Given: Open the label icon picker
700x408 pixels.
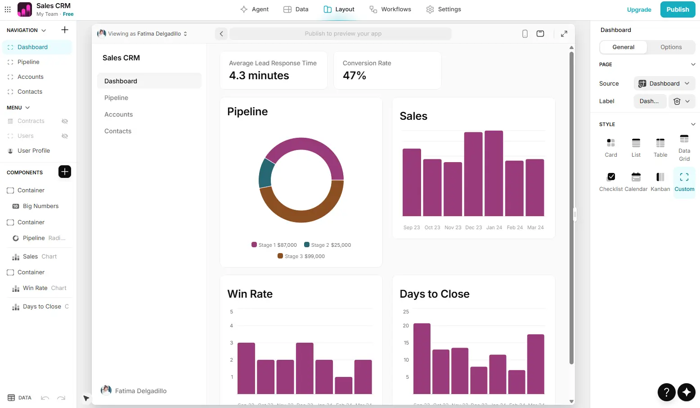Looking at the screenshot, I should pyautogui.click(x=677, y=101).
